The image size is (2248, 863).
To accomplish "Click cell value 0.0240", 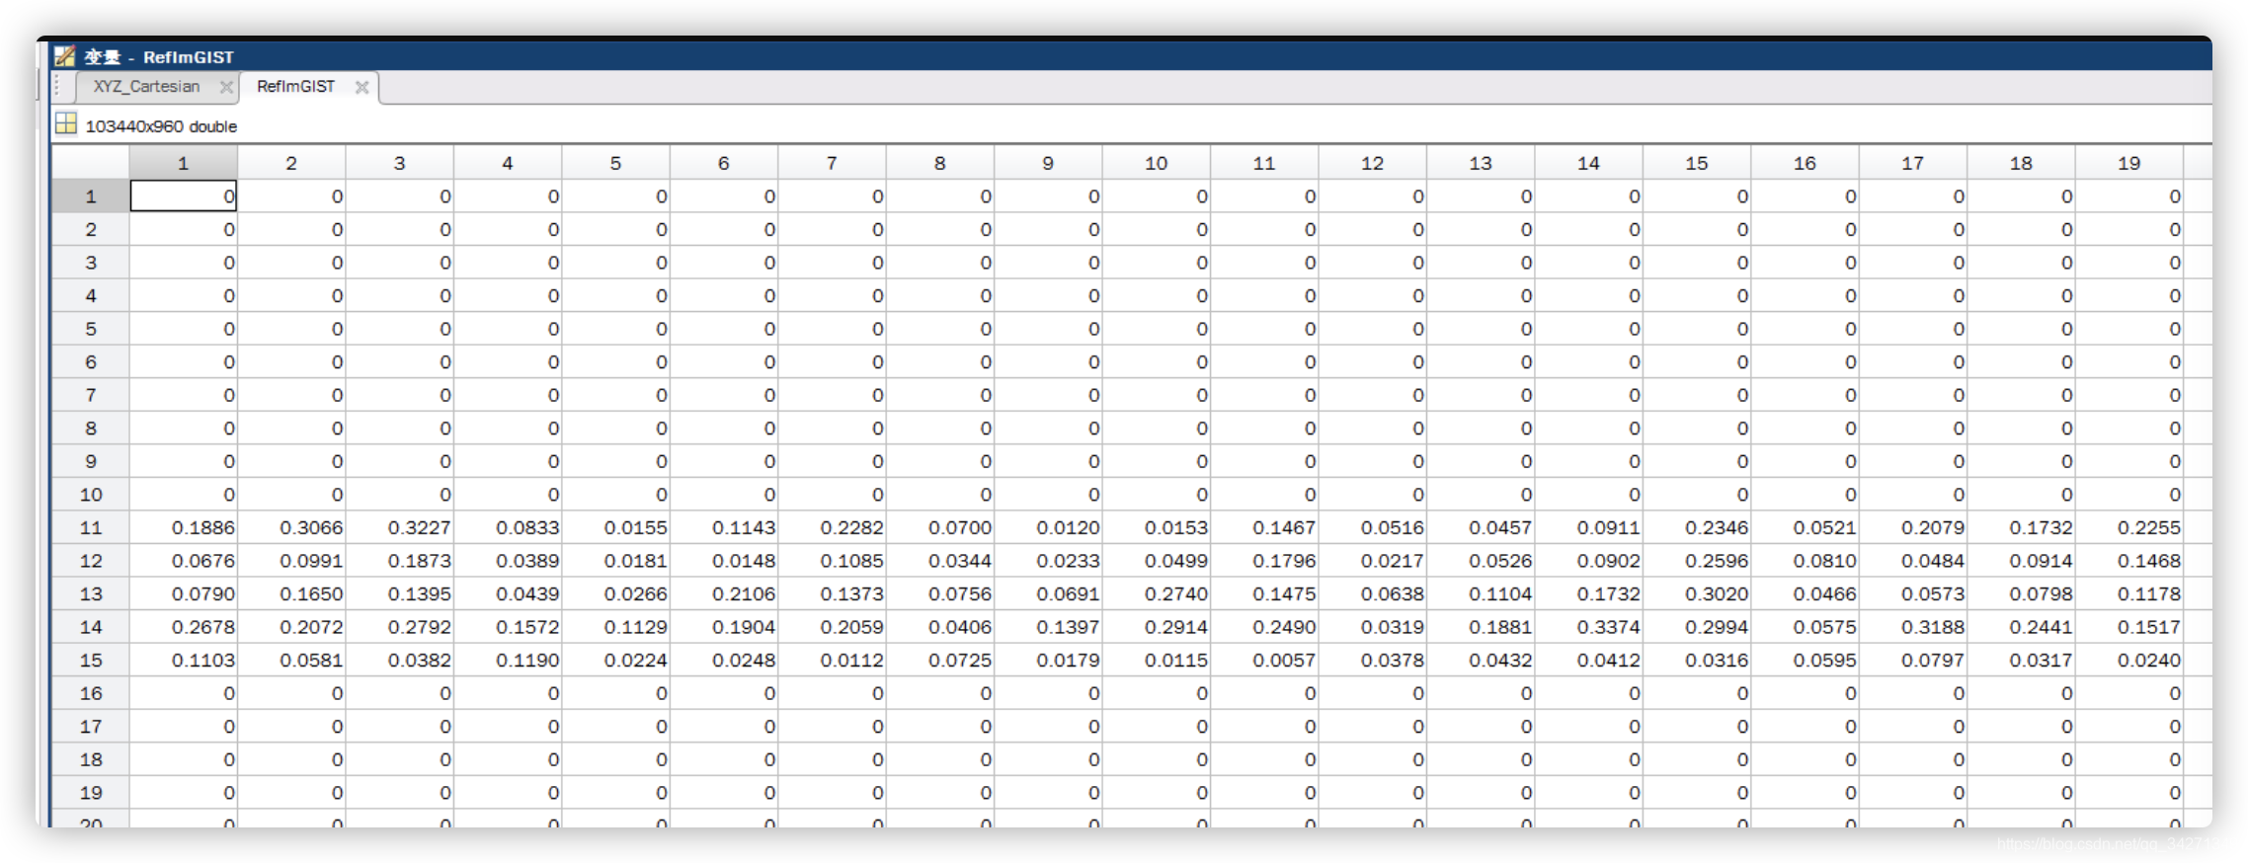I will coord(2148,660).
